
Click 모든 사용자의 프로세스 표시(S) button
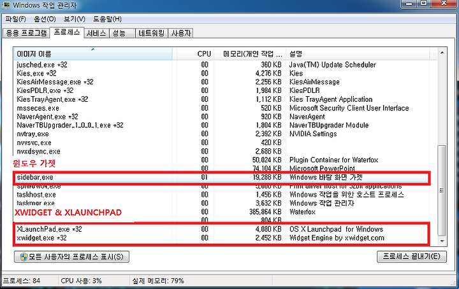(71, 257)
